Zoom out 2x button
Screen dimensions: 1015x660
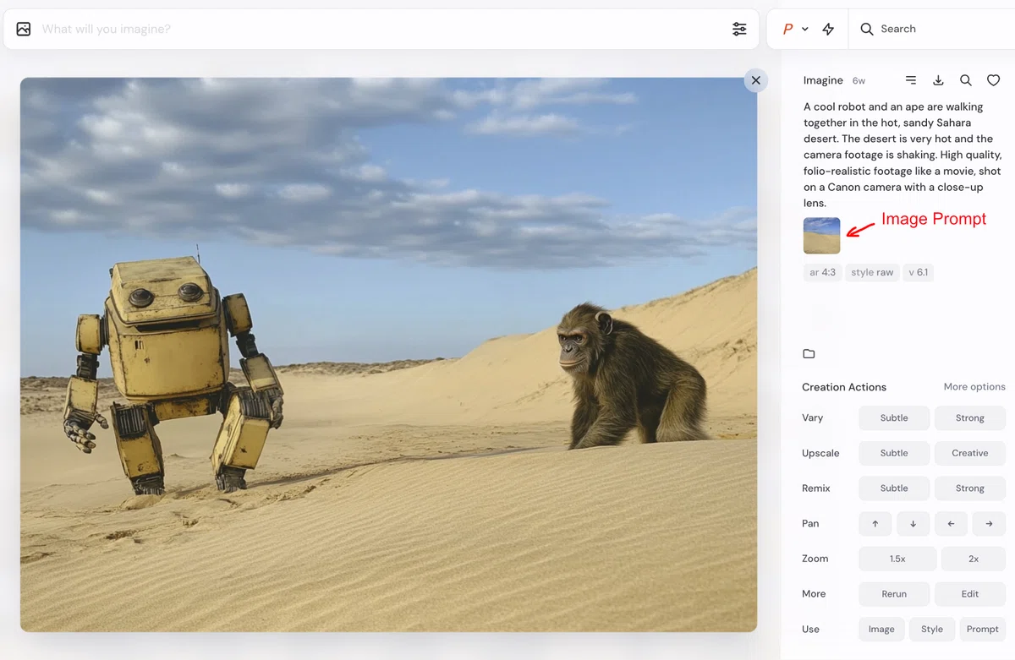click(x=974, y=559)
